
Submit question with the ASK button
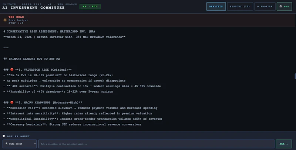coord(284,144)
